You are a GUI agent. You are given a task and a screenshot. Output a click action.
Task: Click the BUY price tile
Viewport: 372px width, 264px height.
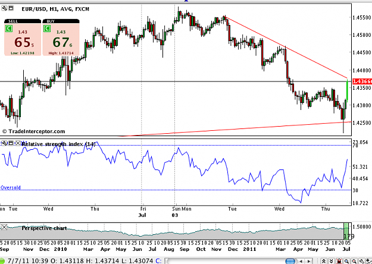pyautogui.click(x=61, y=37)
